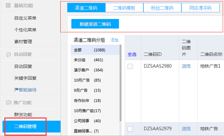Click 浏览 link for DZSAAS2979

tap(186, 129)
